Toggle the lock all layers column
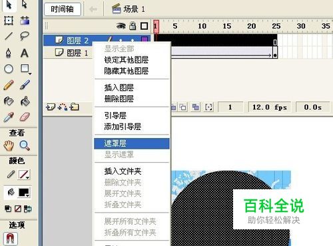Image resolution: width=333 pixels, height=246 pixels. pyautogui.click(x=133, y=26)
